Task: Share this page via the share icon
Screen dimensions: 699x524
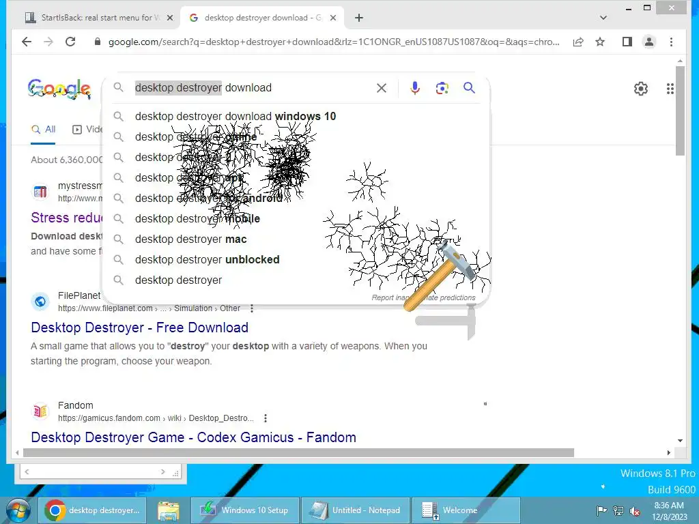Action: tap(578, 42)
